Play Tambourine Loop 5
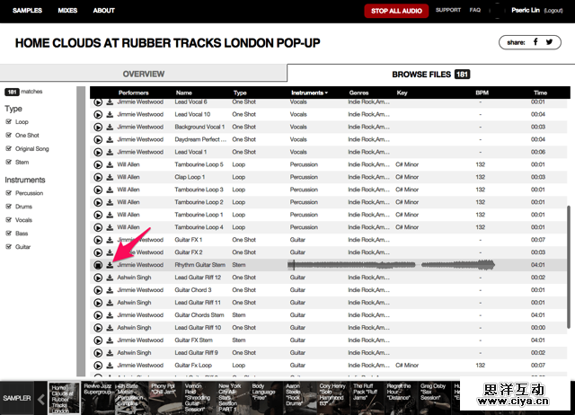Image resolution: width=575 pixels, height=415 pixels. click(x=98, y=165)
